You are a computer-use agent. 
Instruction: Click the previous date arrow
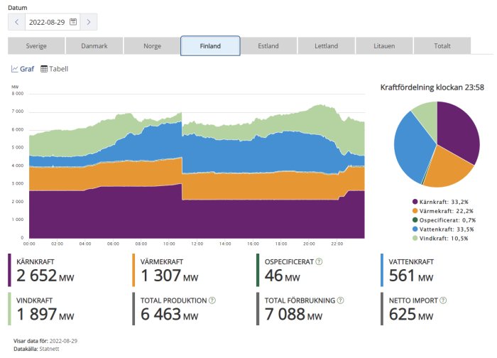click(17, 22)
